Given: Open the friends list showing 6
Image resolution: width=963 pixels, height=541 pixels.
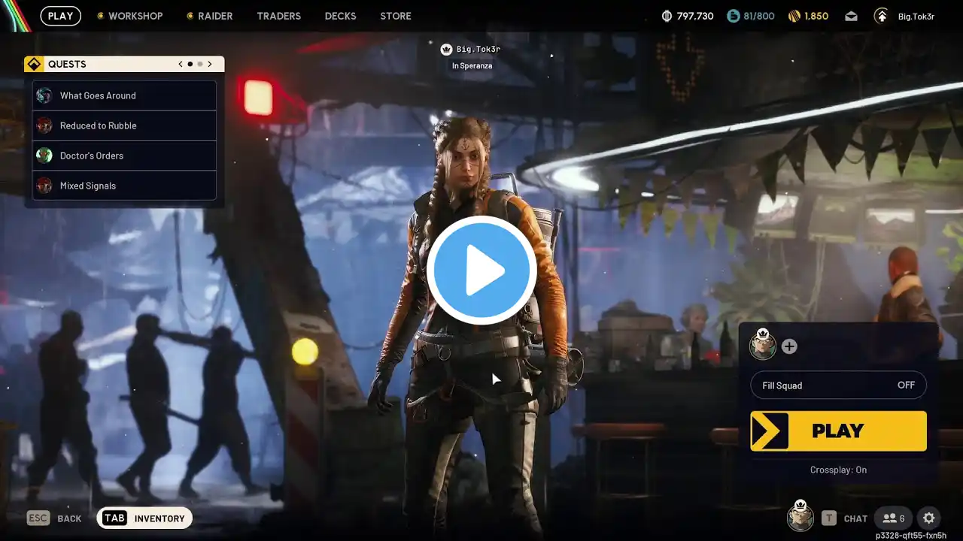Looking at the screenshot, I should 893,518.
